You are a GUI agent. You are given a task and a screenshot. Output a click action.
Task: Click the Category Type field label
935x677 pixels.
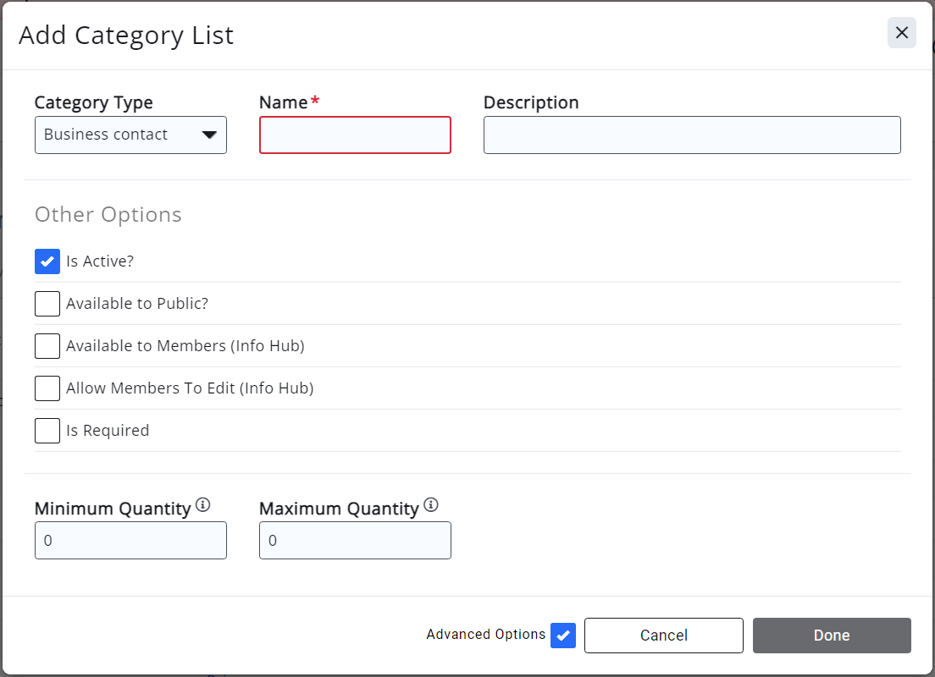coord(94,102)
